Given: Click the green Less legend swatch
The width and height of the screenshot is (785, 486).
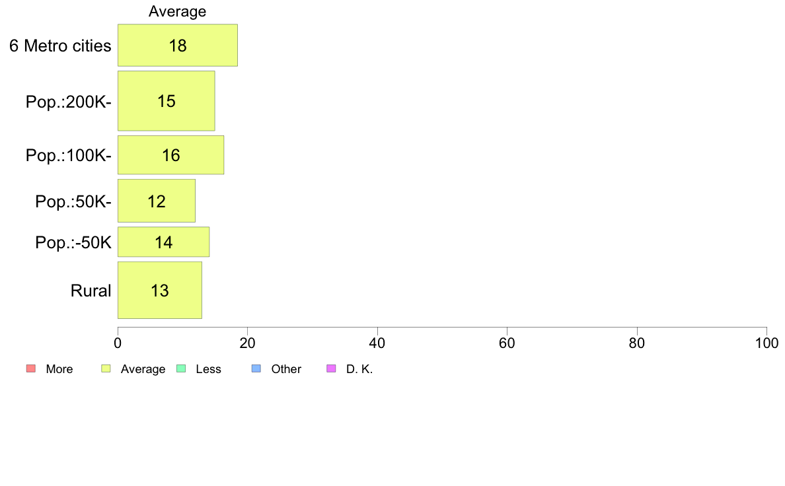Looking at the screenshot, I should point(181,369).
